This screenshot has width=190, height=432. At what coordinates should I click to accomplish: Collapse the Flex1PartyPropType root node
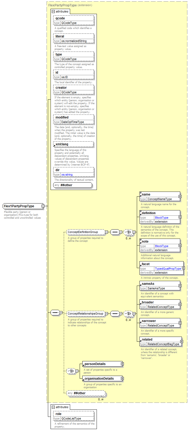[43, 206]
